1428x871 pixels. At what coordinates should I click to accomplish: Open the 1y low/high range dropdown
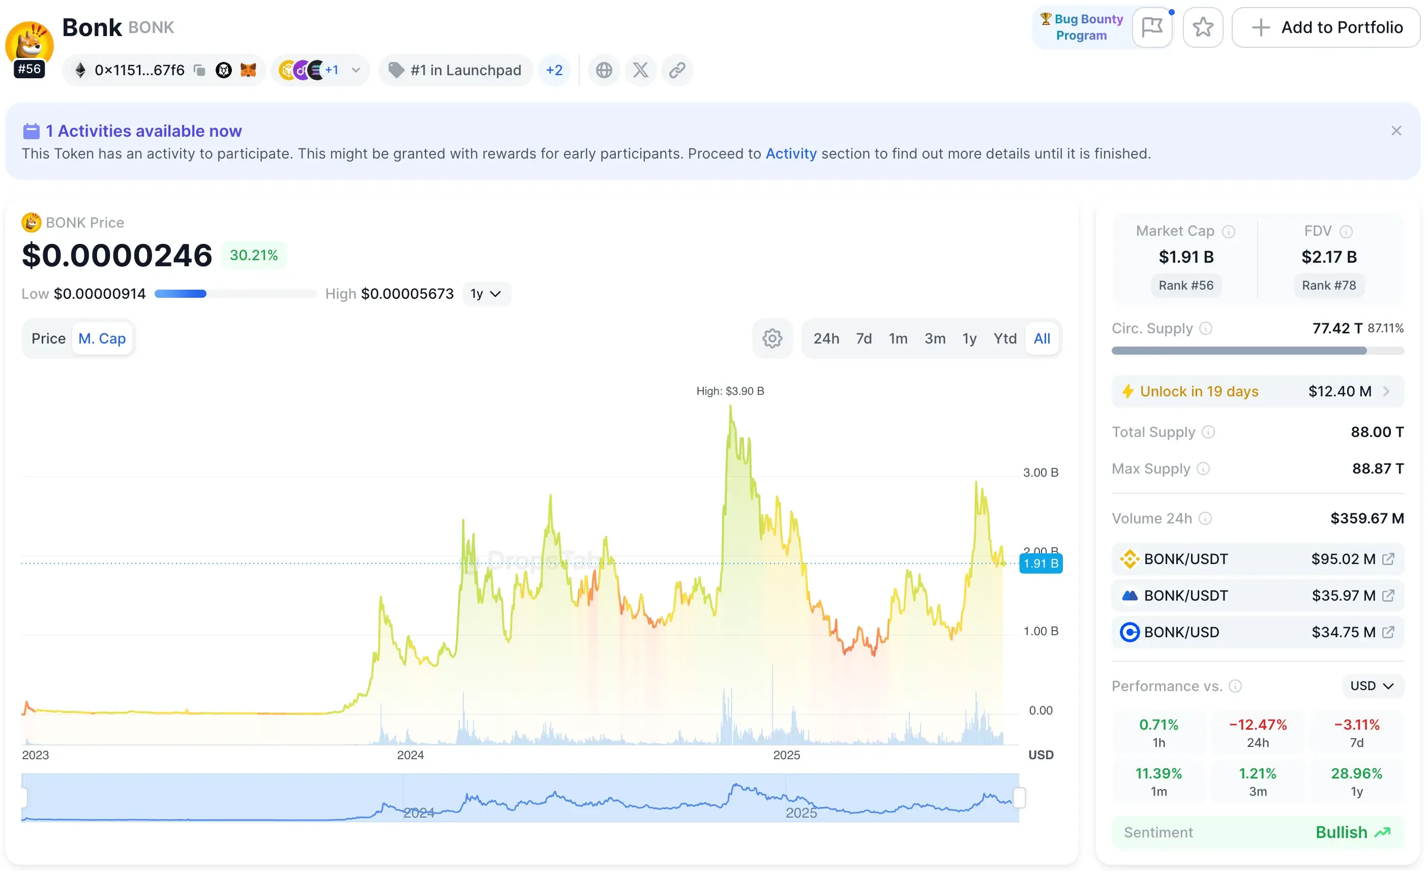(x=486, y=294)
